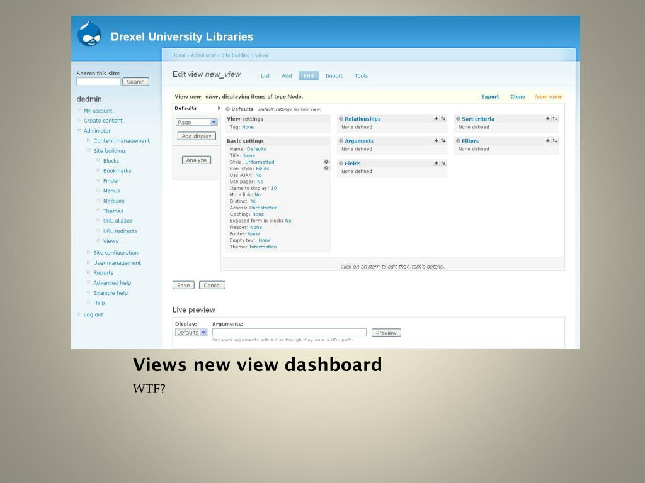The image size is (645, 483).
Task: Expand the Content management menu
Action: point(88,140)
